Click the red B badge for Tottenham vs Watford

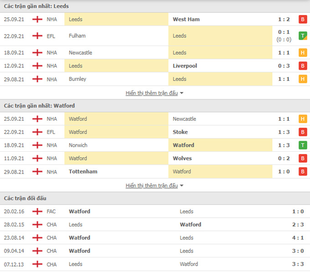click(303, 171)
